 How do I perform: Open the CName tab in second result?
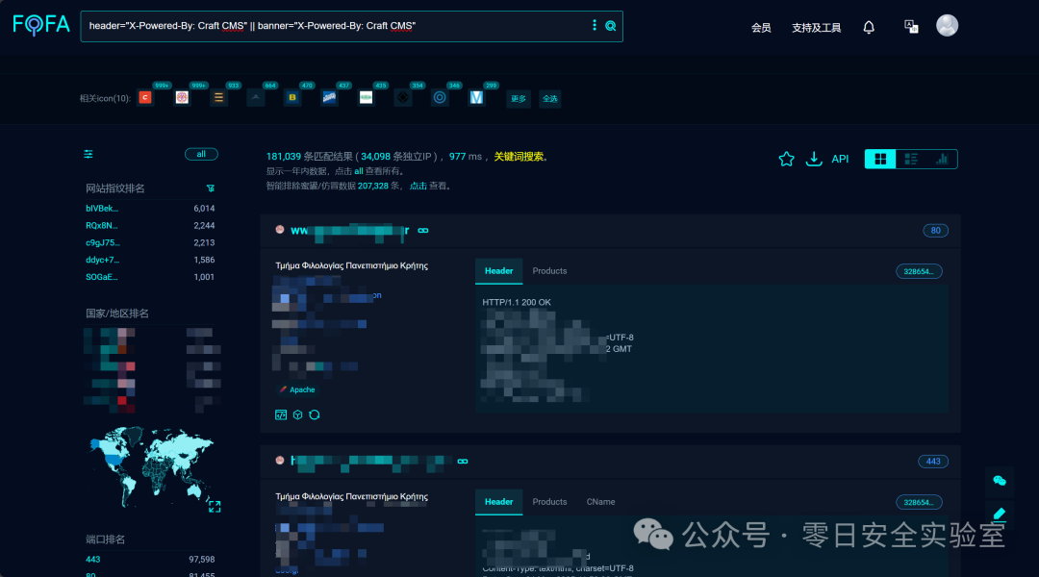[600, 502]
